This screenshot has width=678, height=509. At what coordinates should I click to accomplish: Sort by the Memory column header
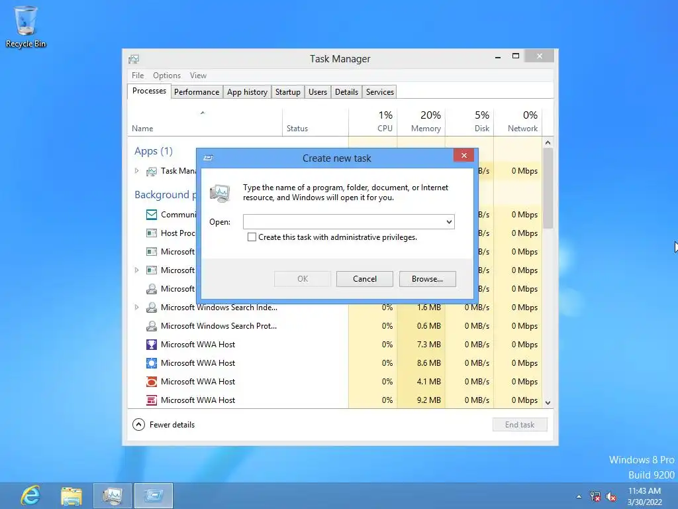421,122
